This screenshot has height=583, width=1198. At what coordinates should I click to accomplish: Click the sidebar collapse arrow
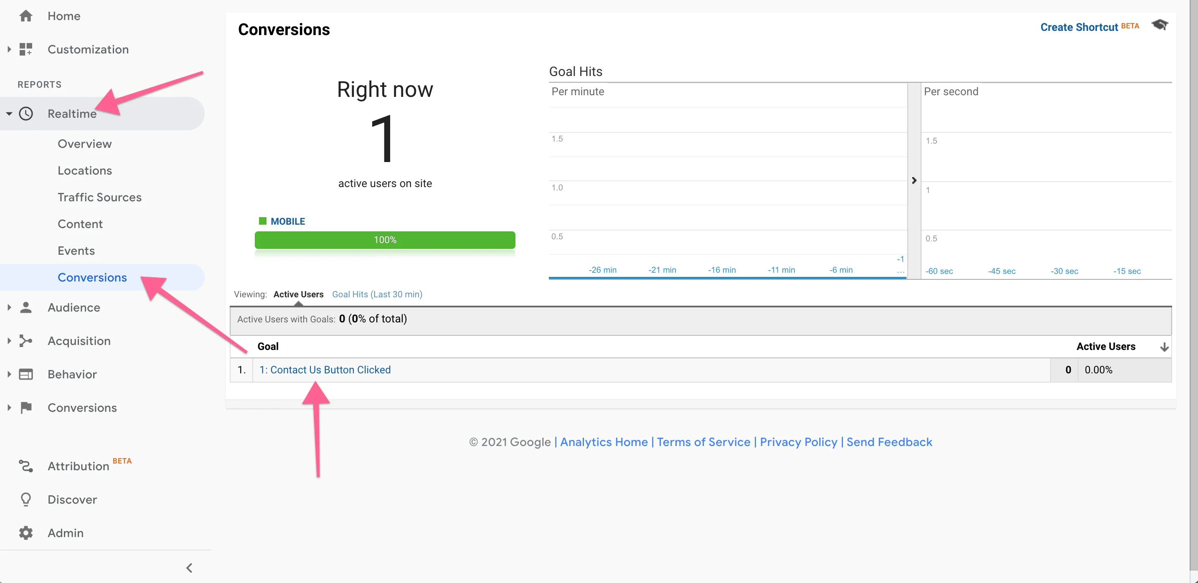pos(189,568)
